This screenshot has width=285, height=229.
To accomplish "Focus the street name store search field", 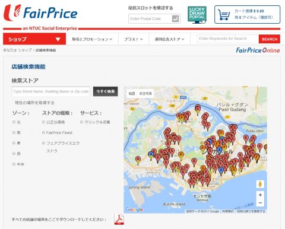I will [x=51, y=91].
